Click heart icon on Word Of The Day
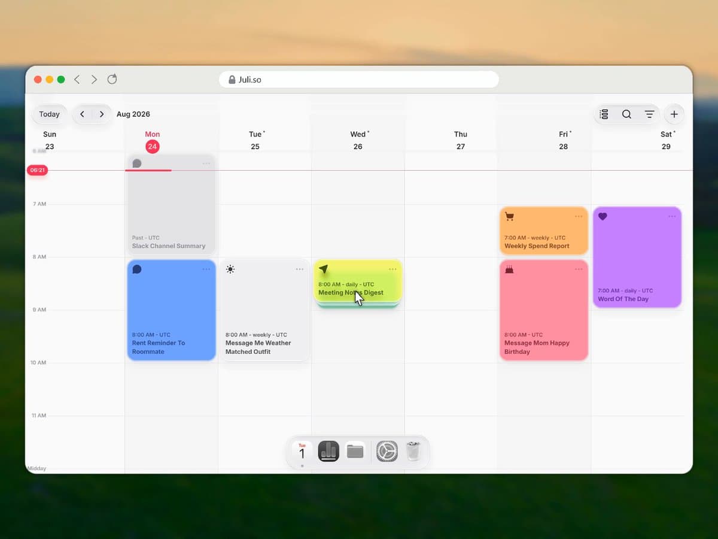The height and width of the screenshot is (539, 718). tap(603, 216)
